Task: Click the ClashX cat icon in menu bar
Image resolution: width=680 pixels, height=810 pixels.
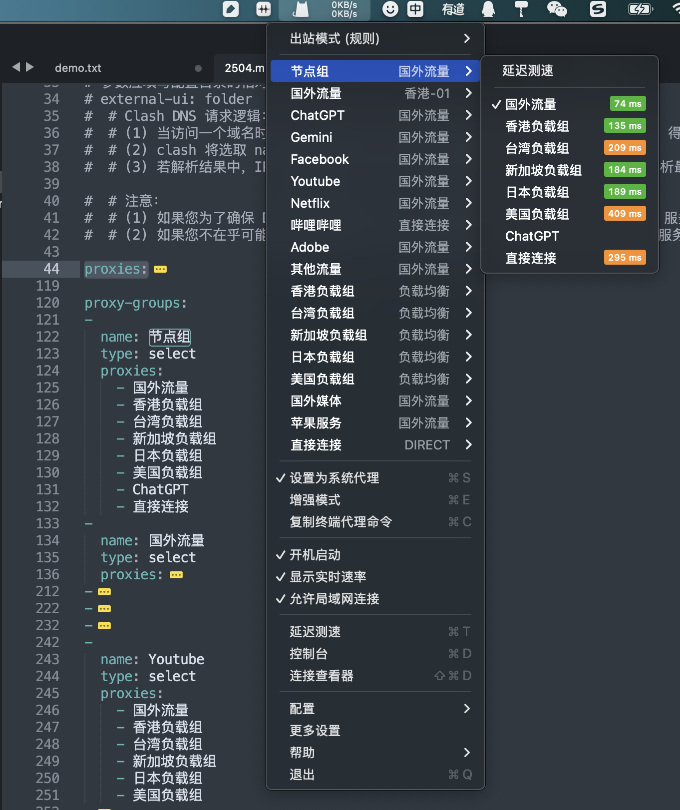Action: click(x=301, y=9)
